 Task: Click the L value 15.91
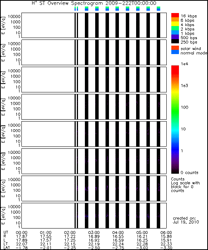pyautogui.click(x=166, y=240)
